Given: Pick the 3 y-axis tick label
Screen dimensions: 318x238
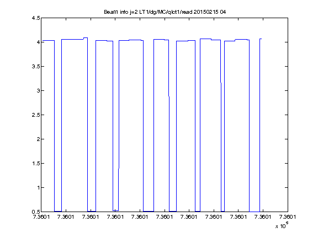Looking at the screenshot, I should (x=38, y=90).
